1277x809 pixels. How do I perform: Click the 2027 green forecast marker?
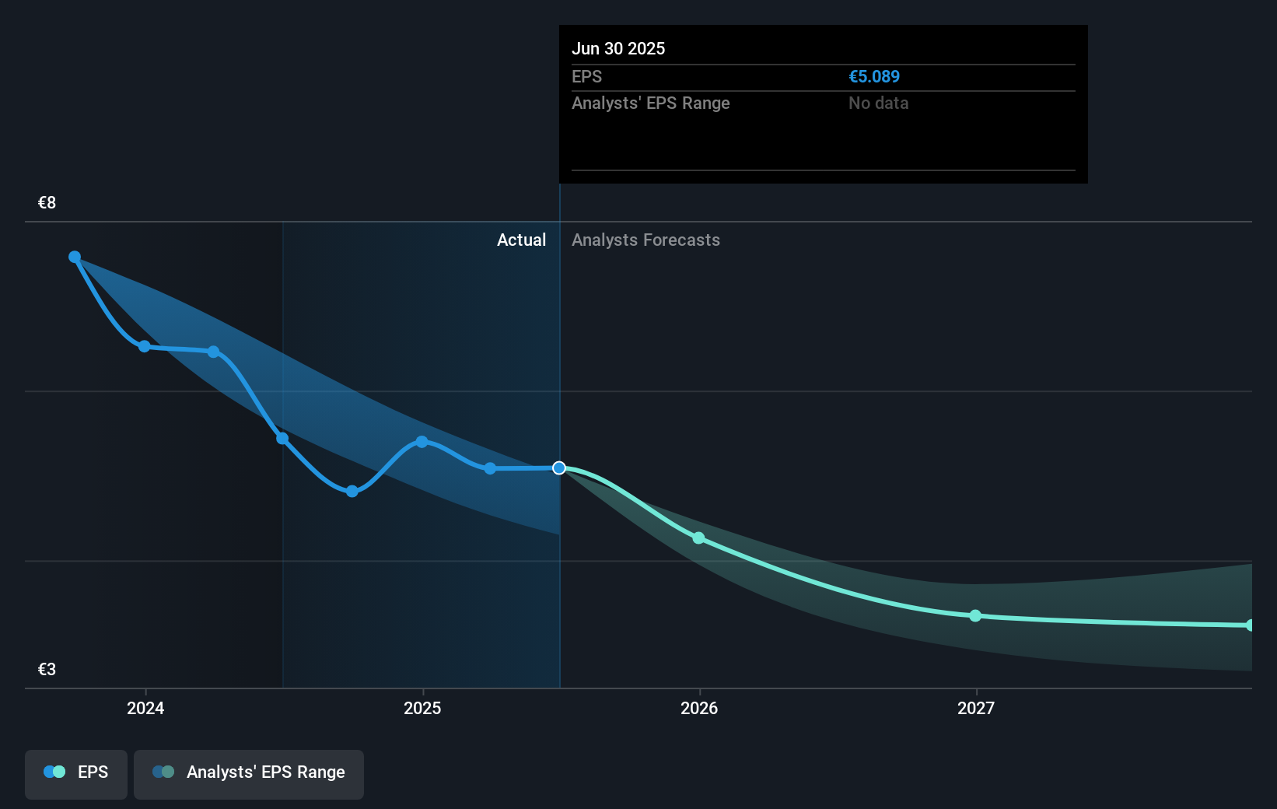[x=974, y=615]
